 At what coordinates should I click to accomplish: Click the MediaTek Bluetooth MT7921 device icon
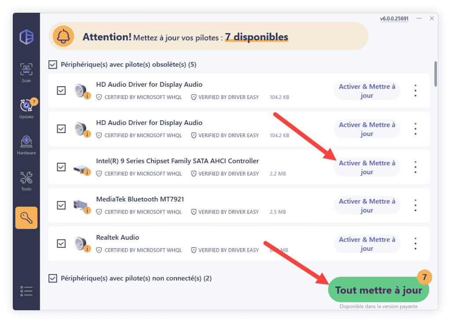tap(81, 206)
